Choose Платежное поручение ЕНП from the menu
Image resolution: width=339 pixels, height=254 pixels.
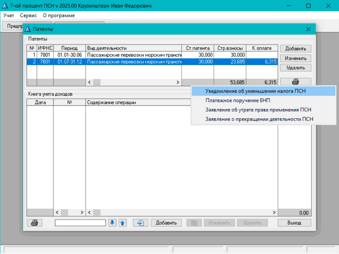click(x=237, y=100)
